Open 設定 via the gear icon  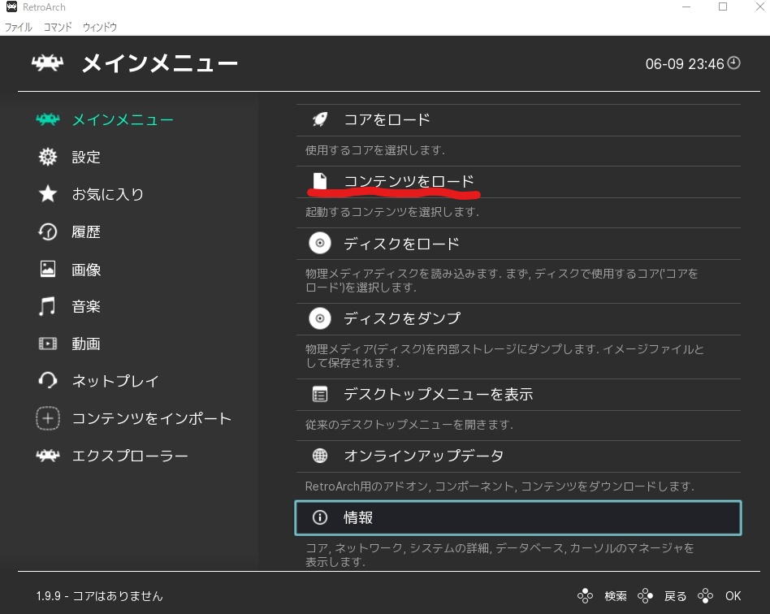[x=48, y=157]
